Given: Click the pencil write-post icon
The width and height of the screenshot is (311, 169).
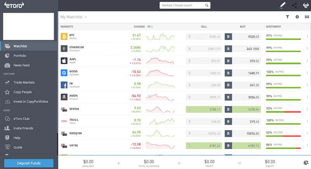Looking at the screenshot, I should click(283, 5).
